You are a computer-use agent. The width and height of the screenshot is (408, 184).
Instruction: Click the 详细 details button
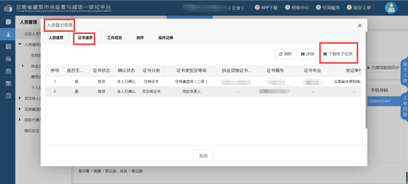[307, 54]
